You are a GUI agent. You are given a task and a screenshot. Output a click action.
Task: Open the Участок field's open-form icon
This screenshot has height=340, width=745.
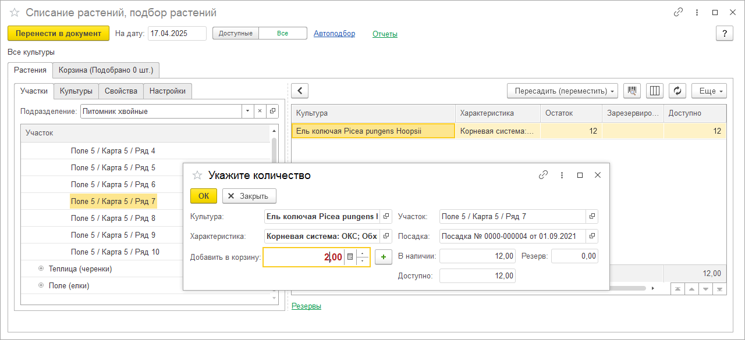point(592,216)
